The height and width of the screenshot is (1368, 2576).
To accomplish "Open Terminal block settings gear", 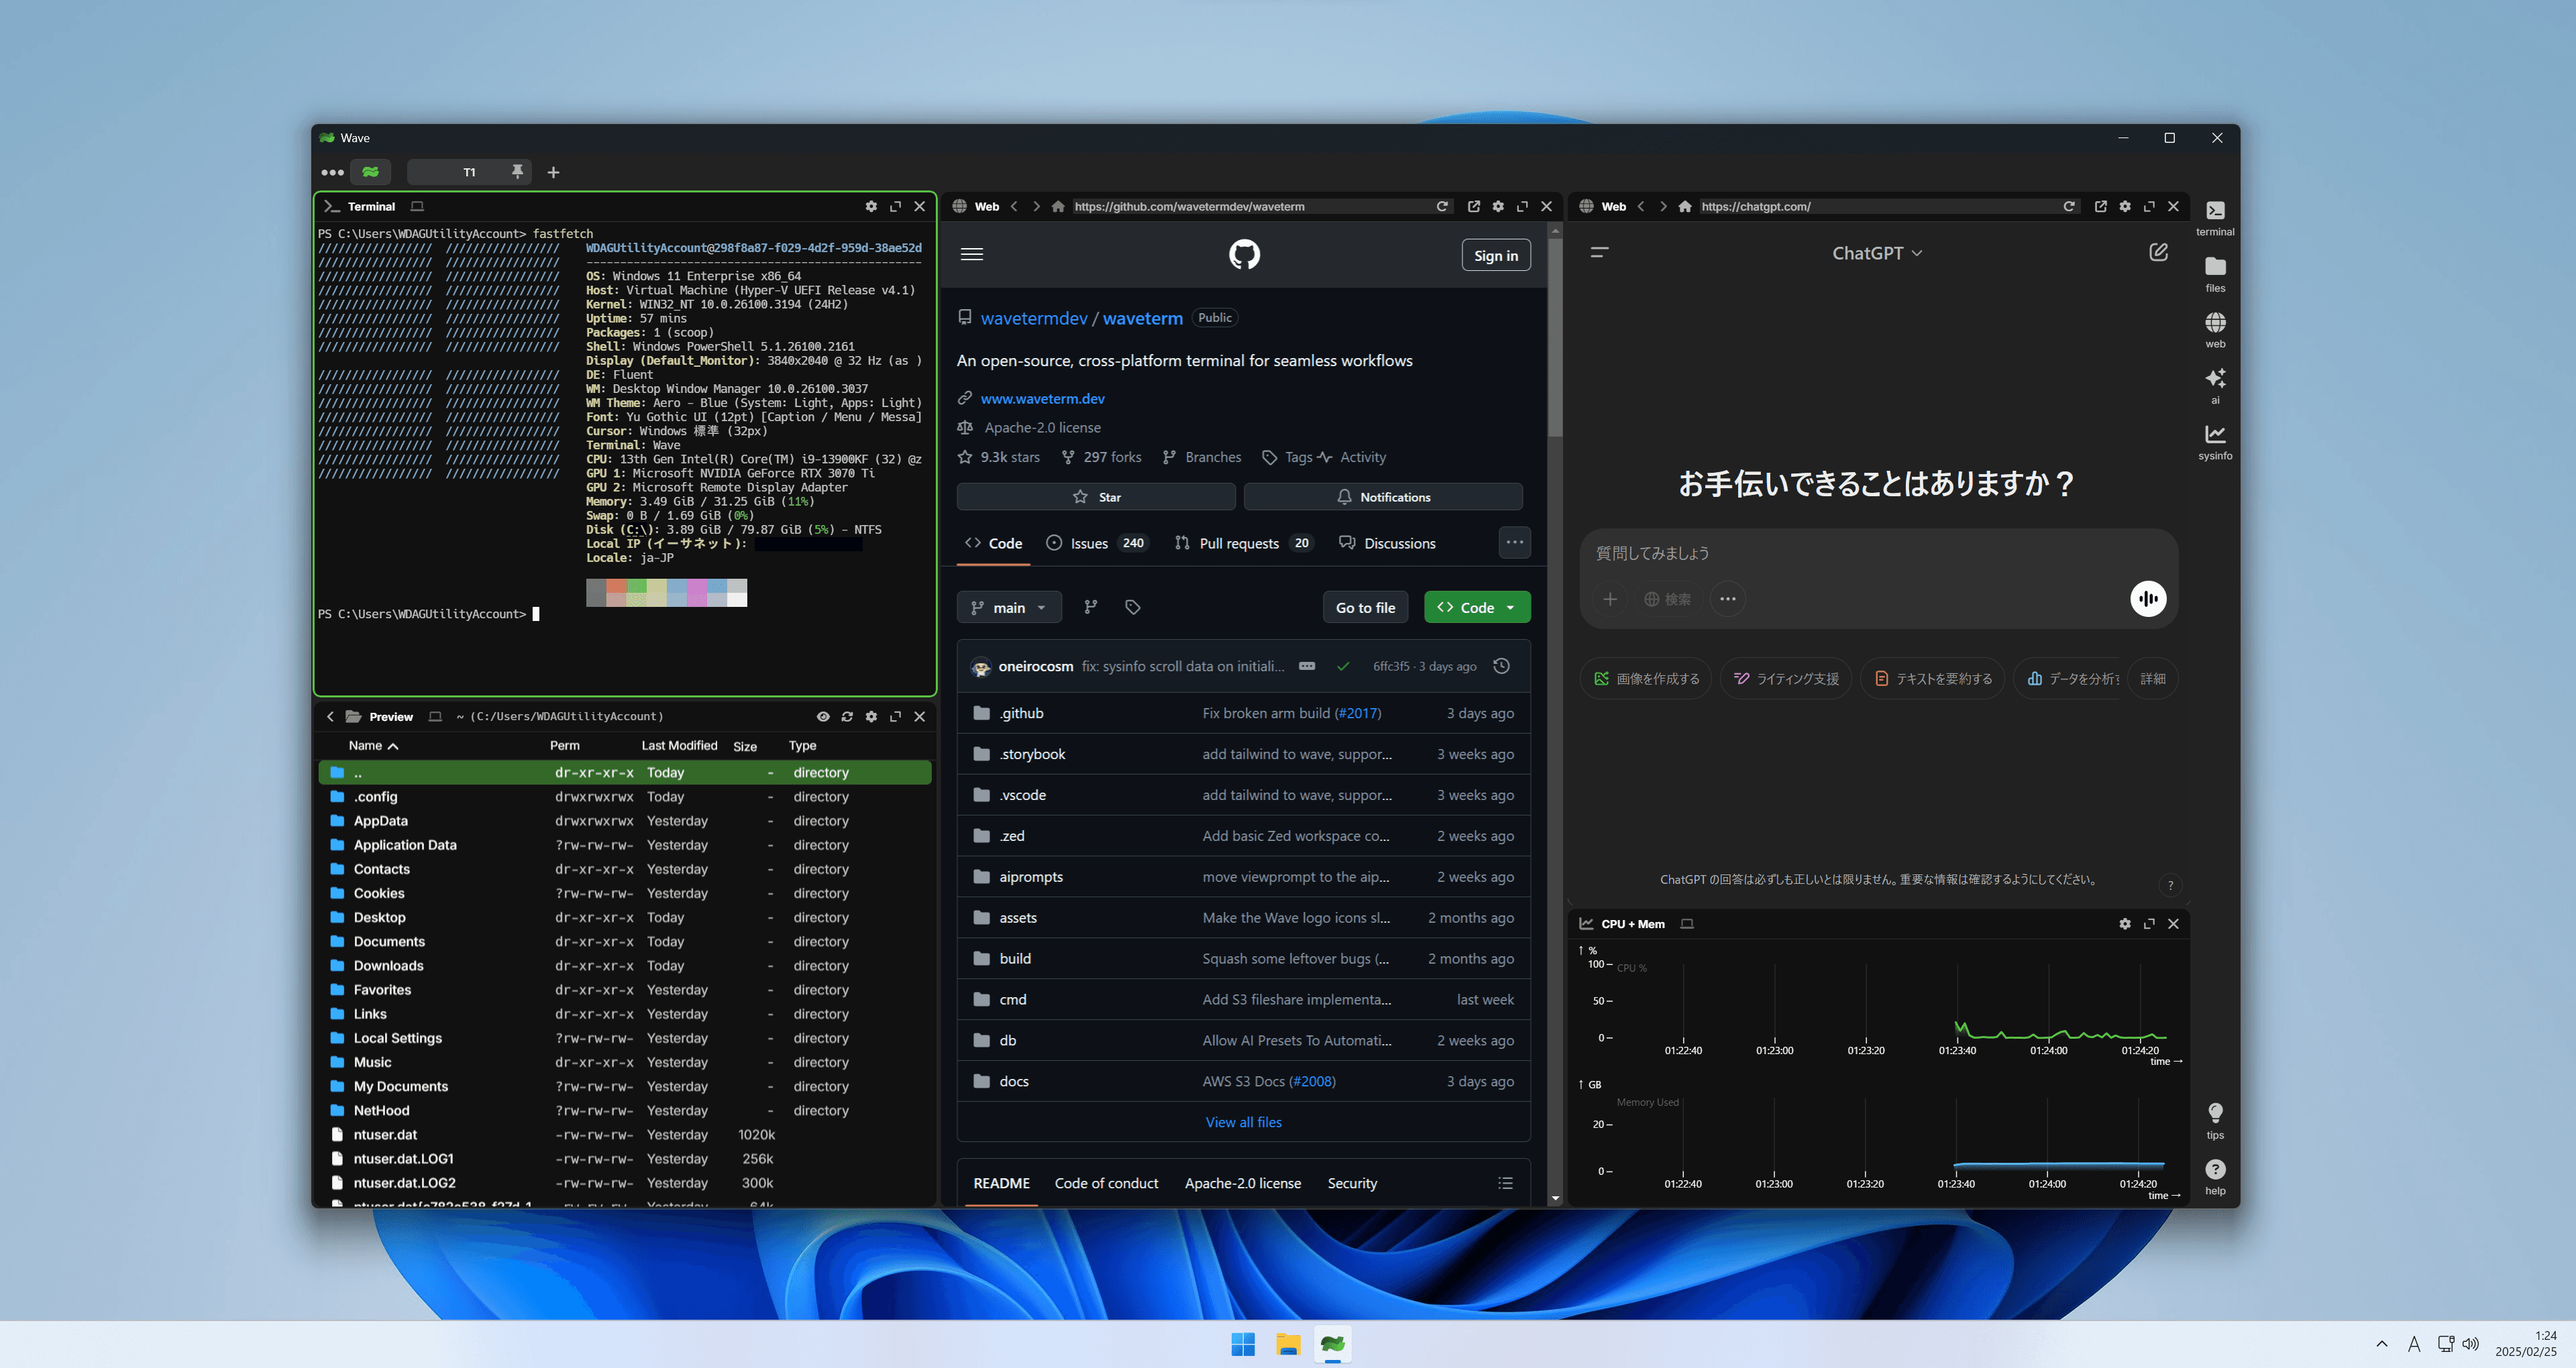I will [x=871, y=206].
